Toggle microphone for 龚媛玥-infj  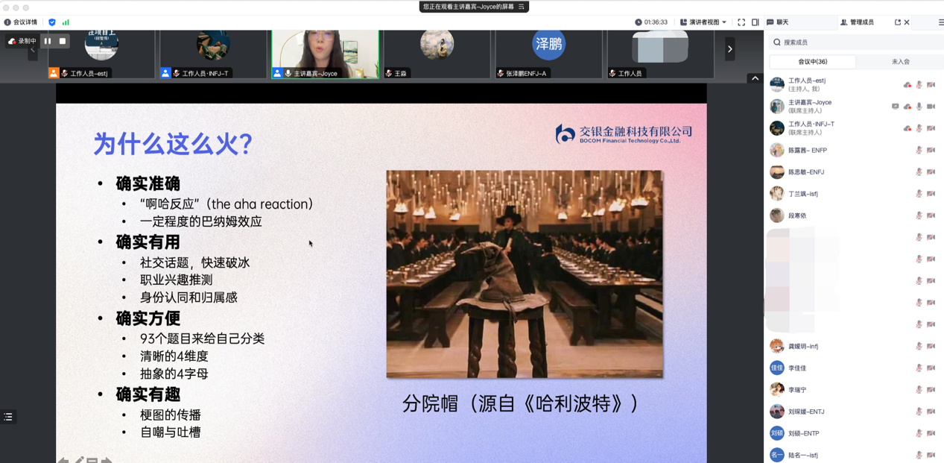click(x=919, y=346)
